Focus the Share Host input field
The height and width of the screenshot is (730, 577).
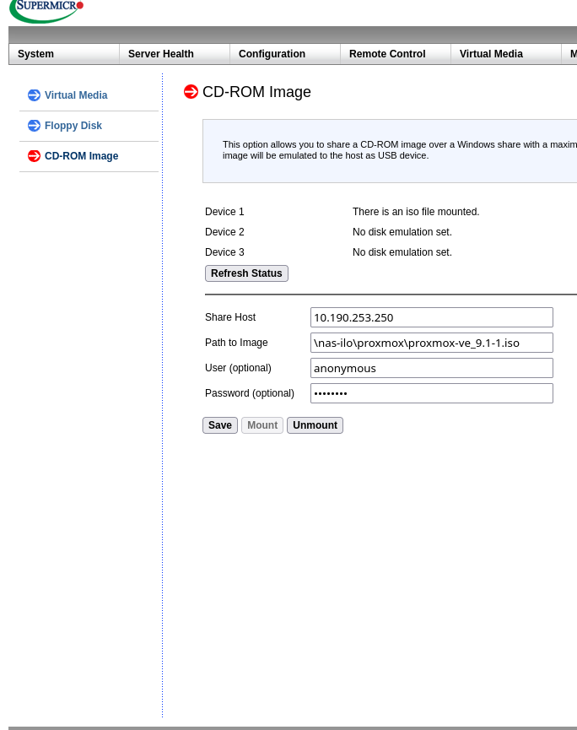431,317
